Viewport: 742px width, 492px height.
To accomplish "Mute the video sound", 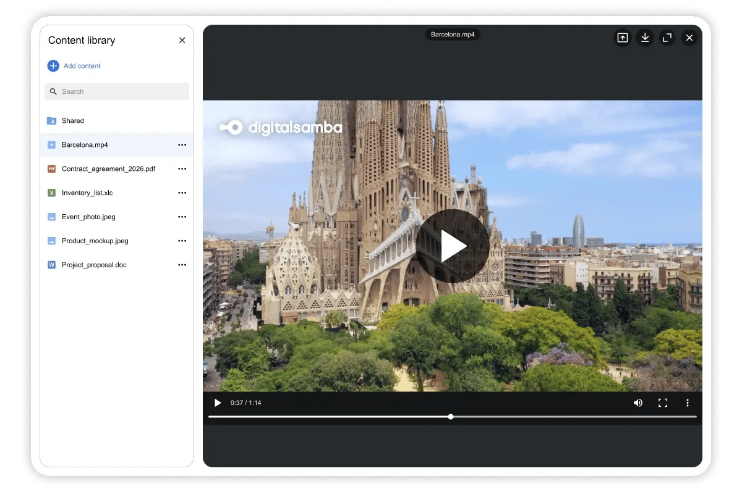I will (x=638, y=402).
